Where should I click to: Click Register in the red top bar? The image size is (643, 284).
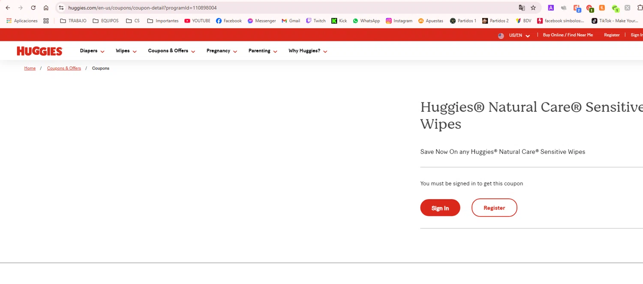(x=612, y=35)
